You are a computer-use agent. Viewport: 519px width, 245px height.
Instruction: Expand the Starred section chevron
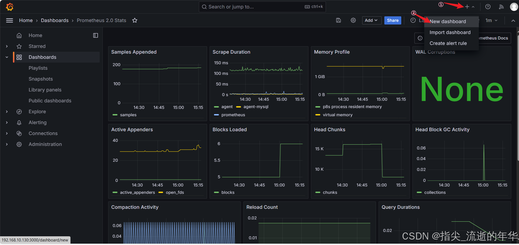(7, 46)
